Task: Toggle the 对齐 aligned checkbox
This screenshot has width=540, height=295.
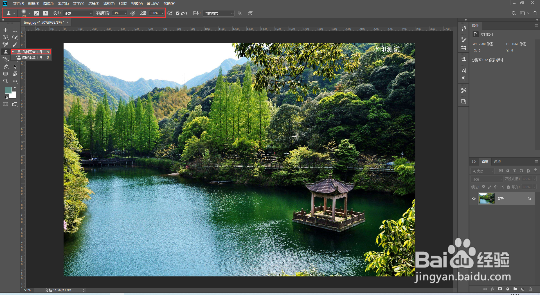Action: [178, 13]
